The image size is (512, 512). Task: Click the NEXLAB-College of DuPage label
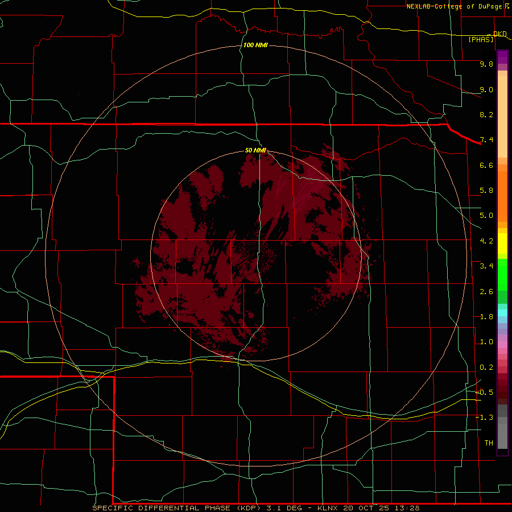[x=454, y=6]
